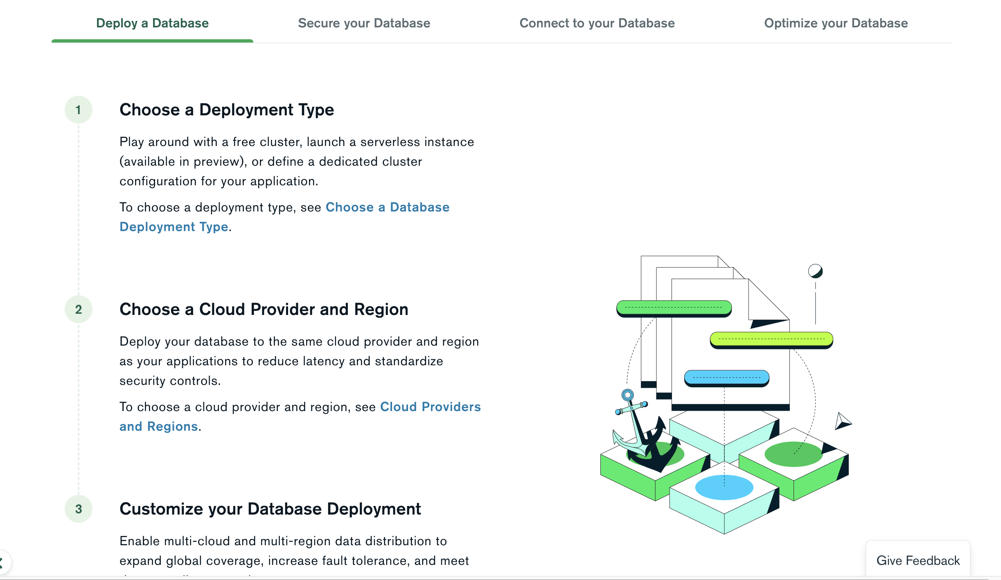
Task: Click the step 2 number circle
Action: tap(79, 309)
